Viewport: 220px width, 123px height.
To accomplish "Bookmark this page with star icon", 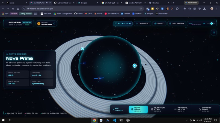I will coord(141,9).
